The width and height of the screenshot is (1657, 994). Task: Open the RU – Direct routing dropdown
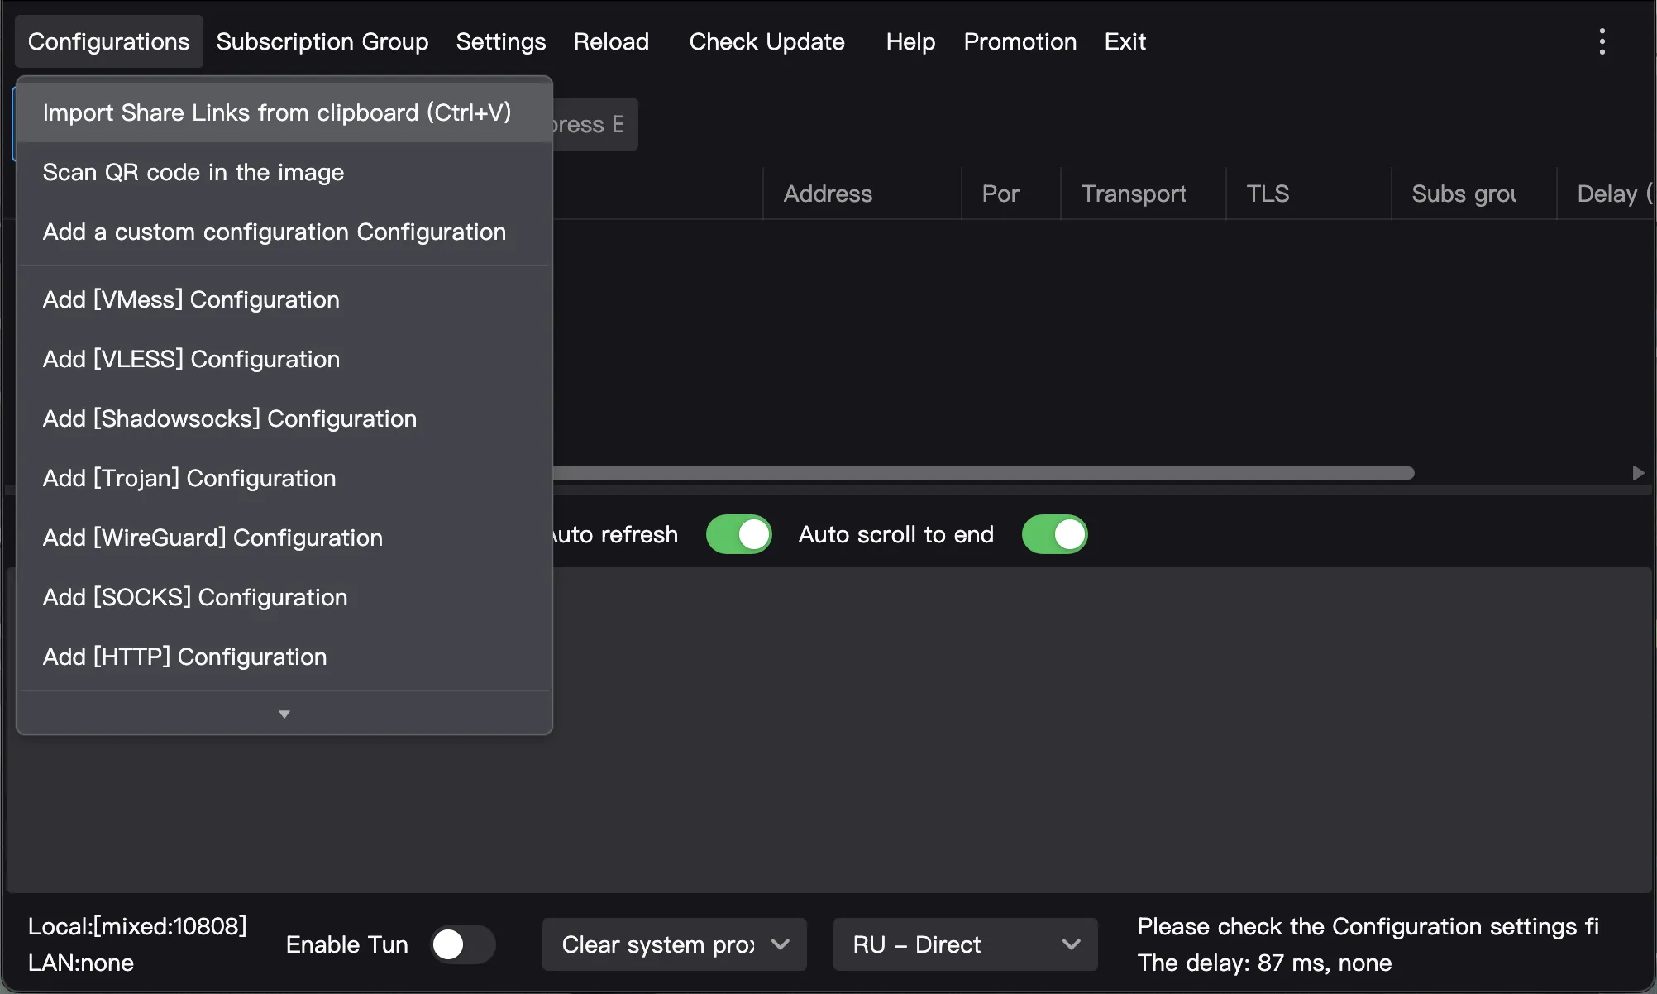click(x=965, y=944)
